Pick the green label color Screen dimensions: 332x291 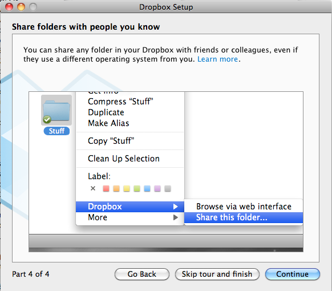137,188
